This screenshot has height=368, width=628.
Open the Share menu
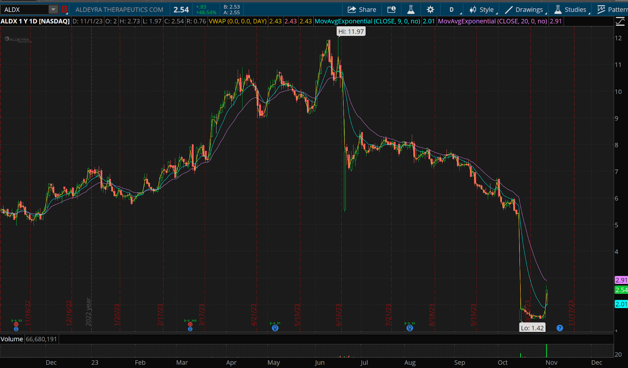(x=362, y=9)
